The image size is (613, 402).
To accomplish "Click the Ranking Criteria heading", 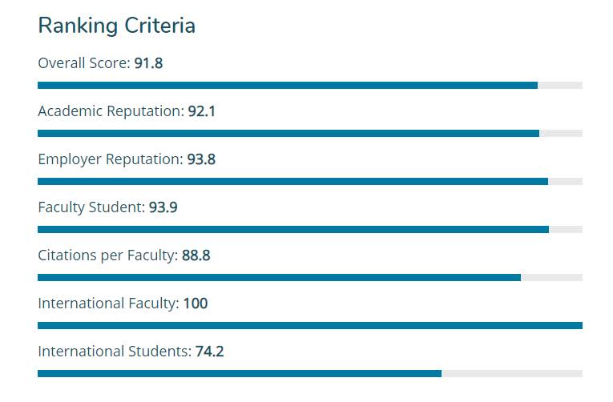I will pyautogui.click(x=116, y=26).
